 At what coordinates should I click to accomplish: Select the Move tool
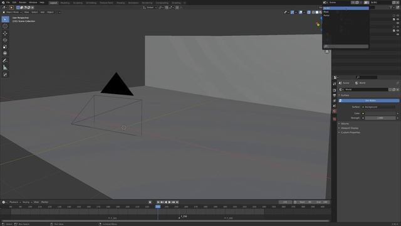coord(5,33)
